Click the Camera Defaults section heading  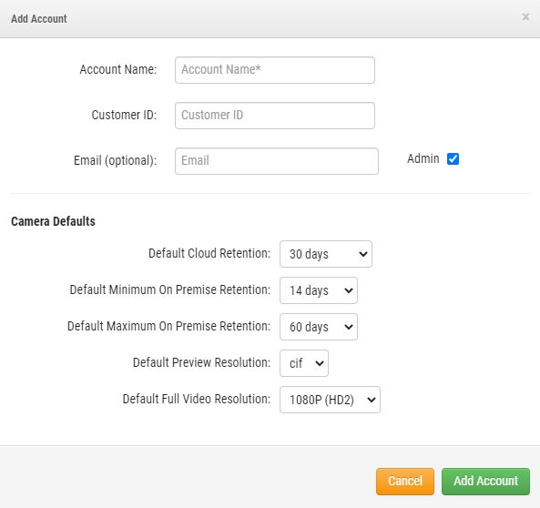pyautogui.click(x=53, y=221)
